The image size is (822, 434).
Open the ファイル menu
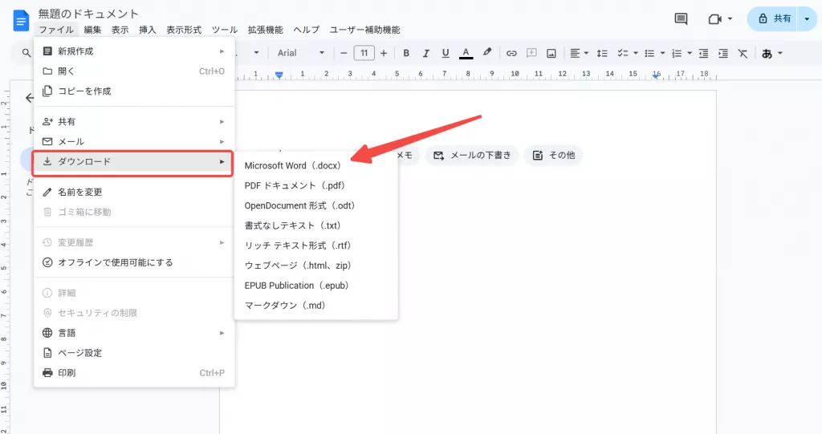pyautogui.click(x=57, y=30)
